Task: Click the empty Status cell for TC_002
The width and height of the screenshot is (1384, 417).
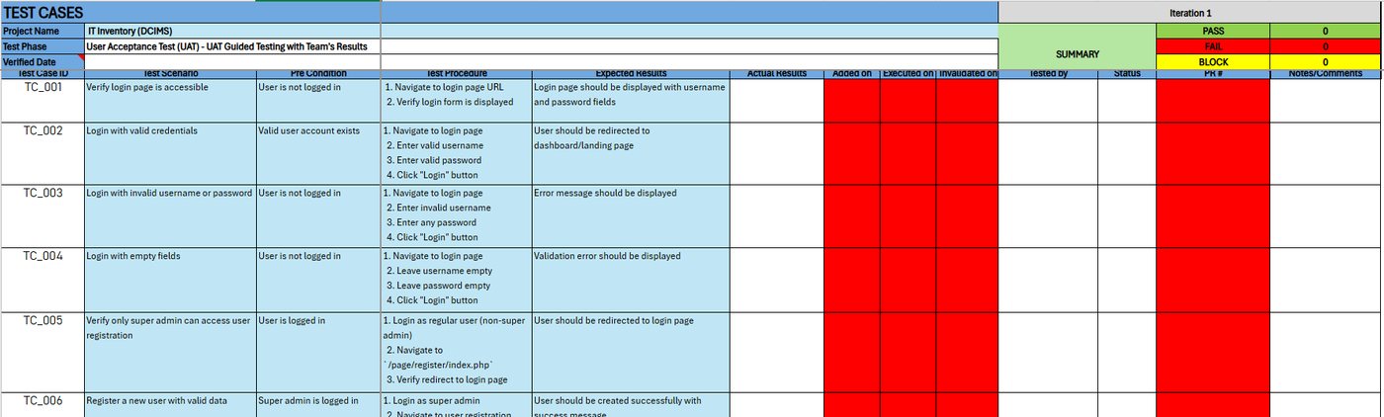Action: pyautogui.click(x=1127, y=153)
